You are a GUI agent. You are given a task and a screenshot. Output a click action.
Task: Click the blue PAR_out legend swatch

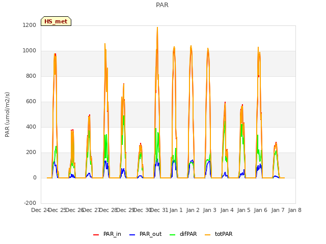point(132,235)
